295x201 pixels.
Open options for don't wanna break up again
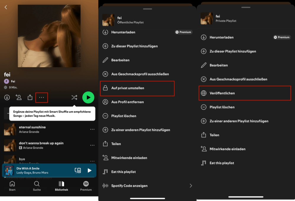coord(92,145)
